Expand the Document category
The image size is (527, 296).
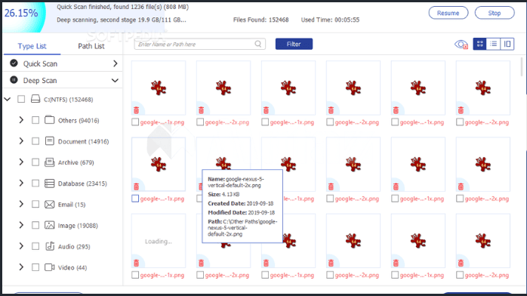tap(21, 141)
